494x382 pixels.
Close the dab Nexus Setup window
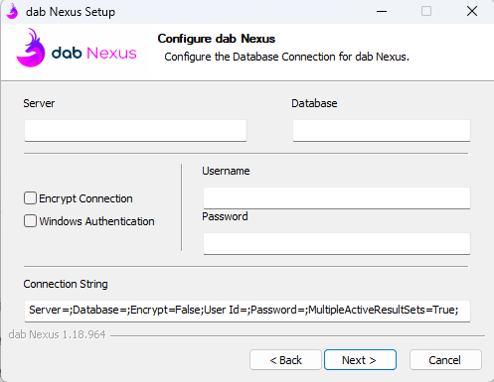coord(472,12)
